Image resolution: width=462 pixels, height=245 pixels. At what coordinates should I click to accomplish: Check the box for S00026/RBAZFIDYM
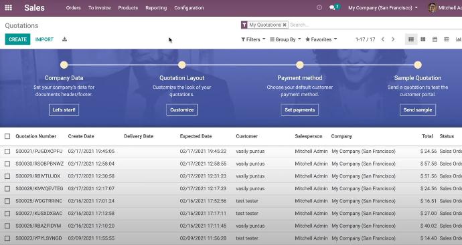[x=7, y=226]
